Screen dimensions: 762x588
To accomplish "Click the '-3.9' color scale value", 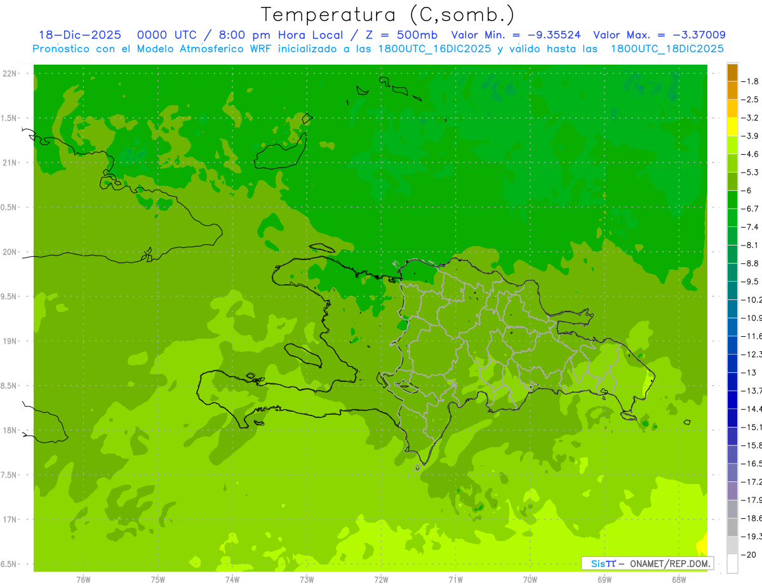I will tap(751, 136).
